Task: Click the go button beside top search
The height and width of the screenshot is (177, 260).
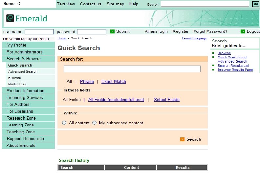Action: pos(256,4)
